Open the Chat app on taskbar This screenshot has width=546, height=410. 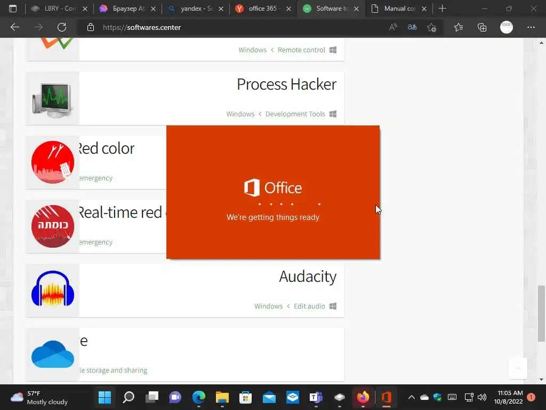pos(175,397)
